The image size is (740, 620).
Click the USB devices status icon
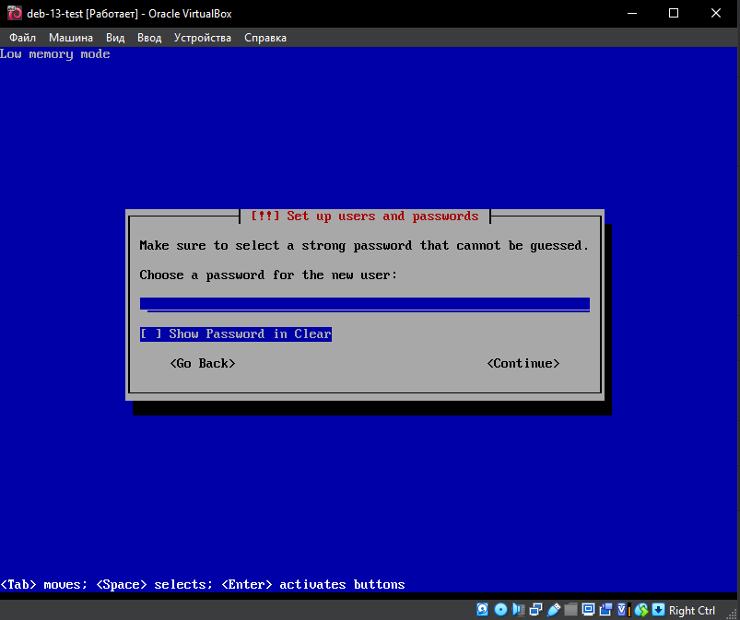(553, 610)
